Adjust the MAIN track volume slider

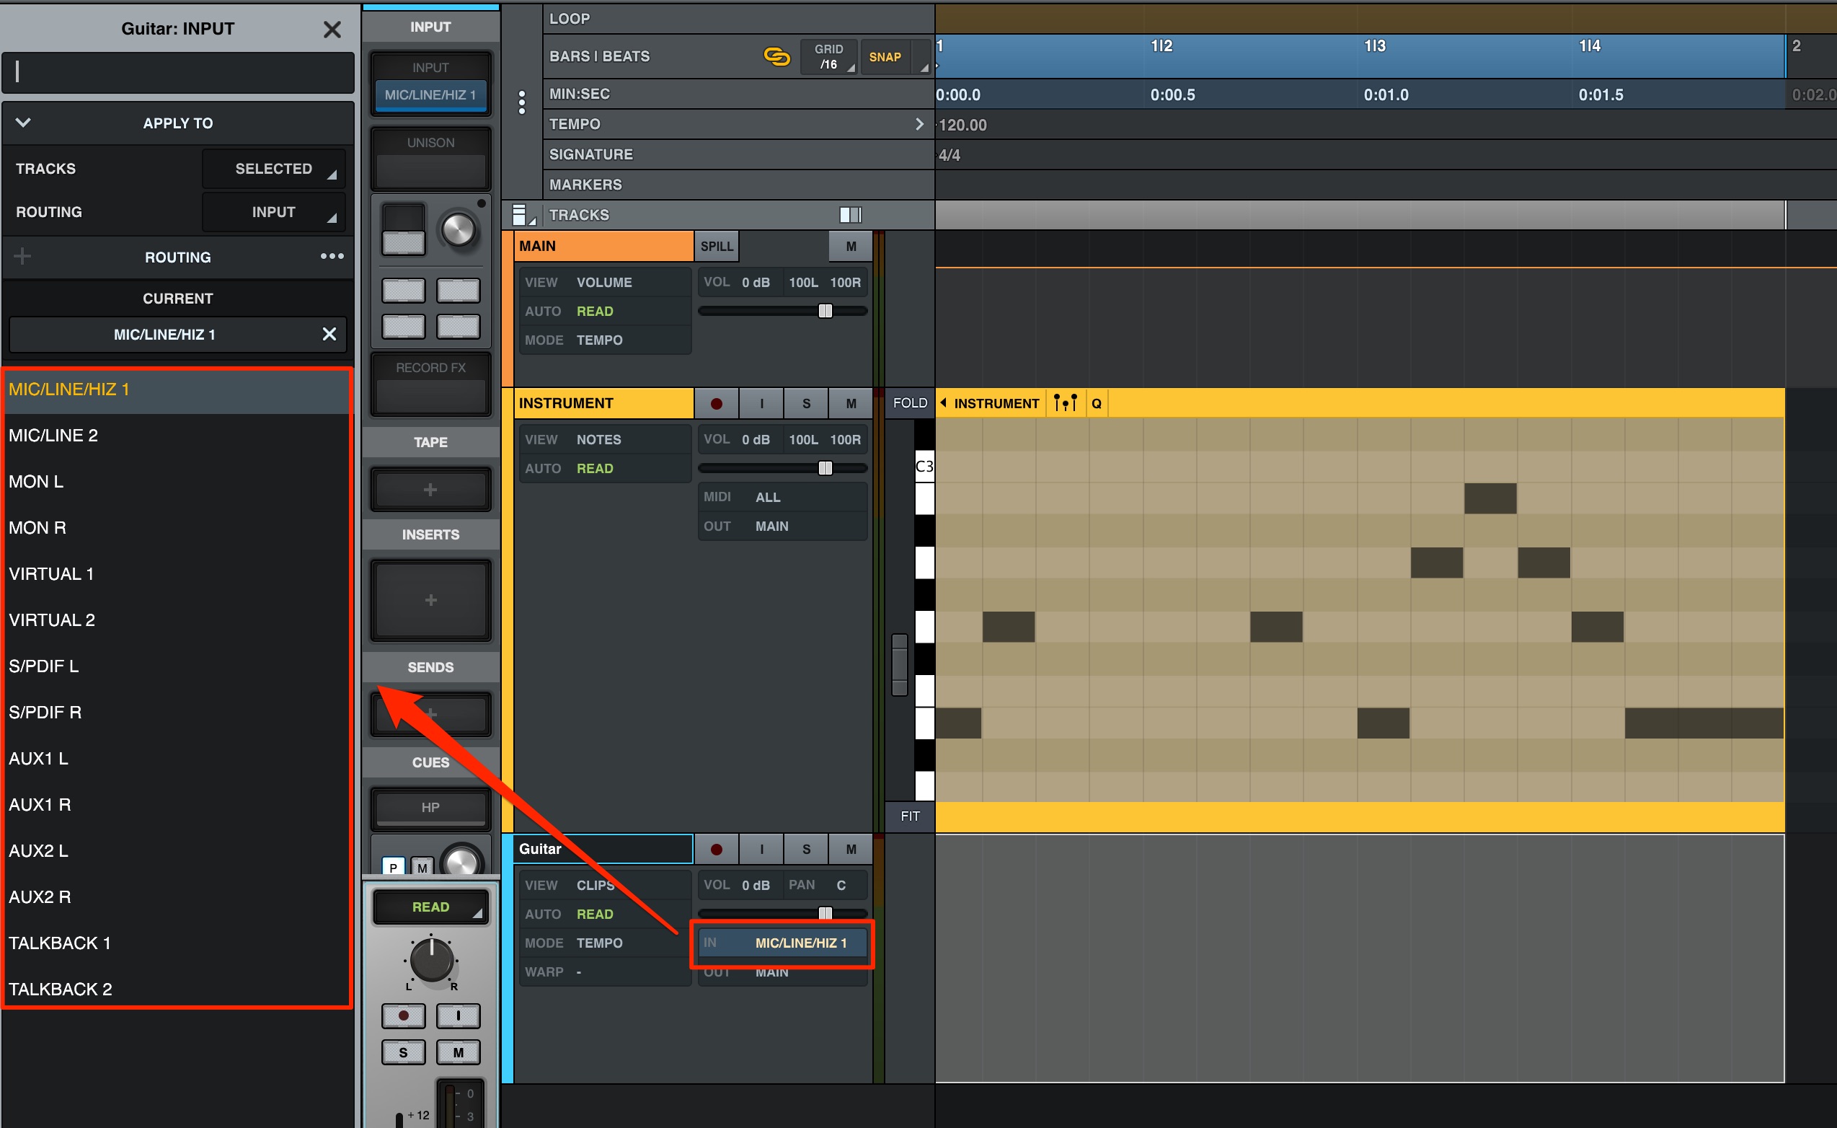pos(825,310)
